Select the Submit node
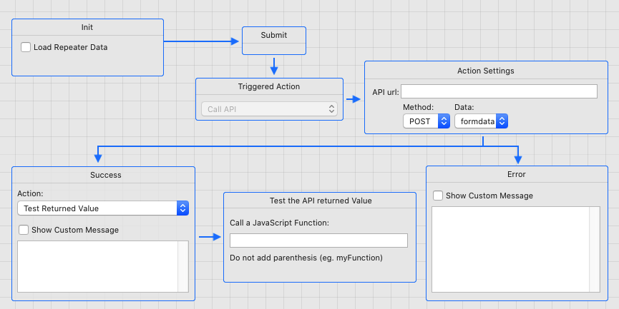This screenshot has height=309, width=619. click(274, 35)
